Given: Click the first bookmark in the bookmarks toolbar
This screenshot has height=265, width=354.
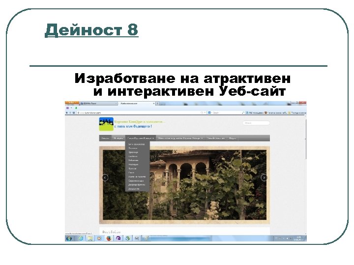Looking at the screenshot, I should (x=255, y=113).
